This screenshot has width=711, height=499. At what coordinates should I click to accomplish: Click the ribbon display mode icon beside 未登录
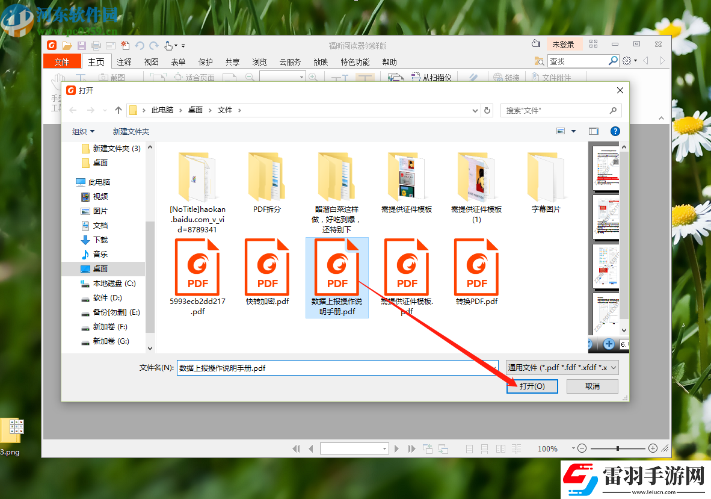[593, 44]
